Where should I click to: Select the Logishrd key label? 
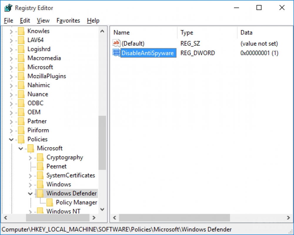[x=39, y=49]
